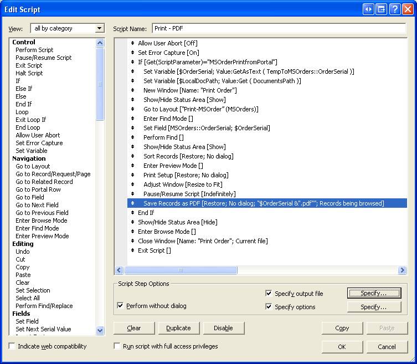Click the script steps list scroll-down arrow

point(100,330)
